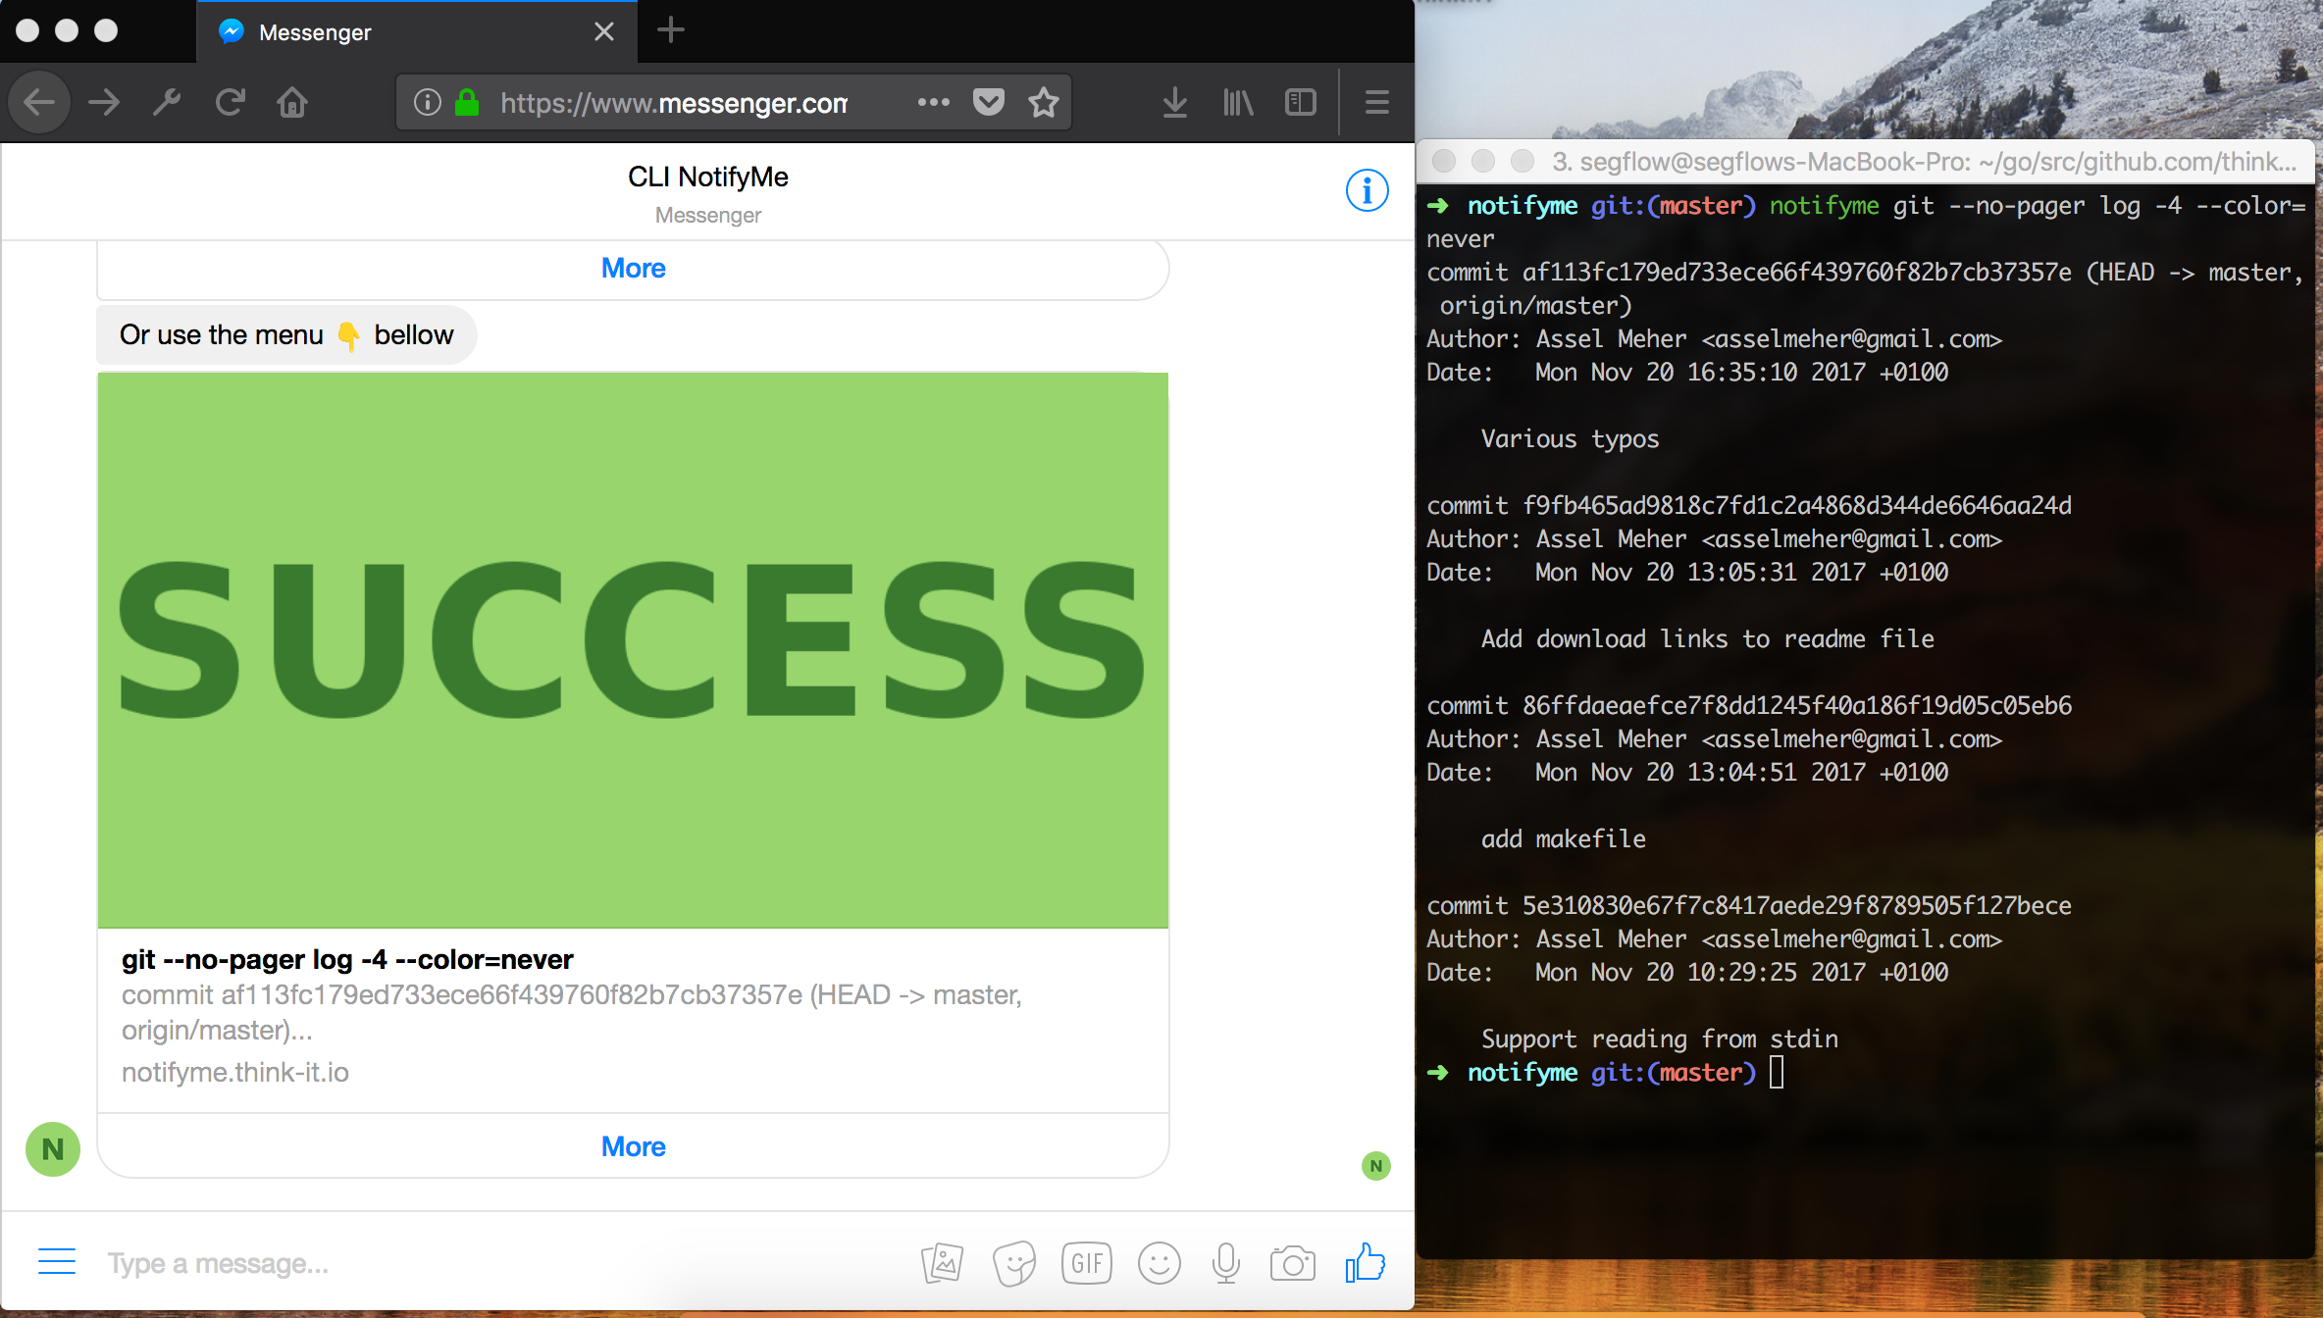2323x1318 pixels.
Task: Open the Firefox hamburger menu
Action: pyautogui.click(x=1377, y=102)
